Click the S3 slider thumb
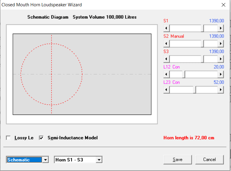Image resolution: width=231 pixels, height=171 pixels. click(x=202, y=59)
